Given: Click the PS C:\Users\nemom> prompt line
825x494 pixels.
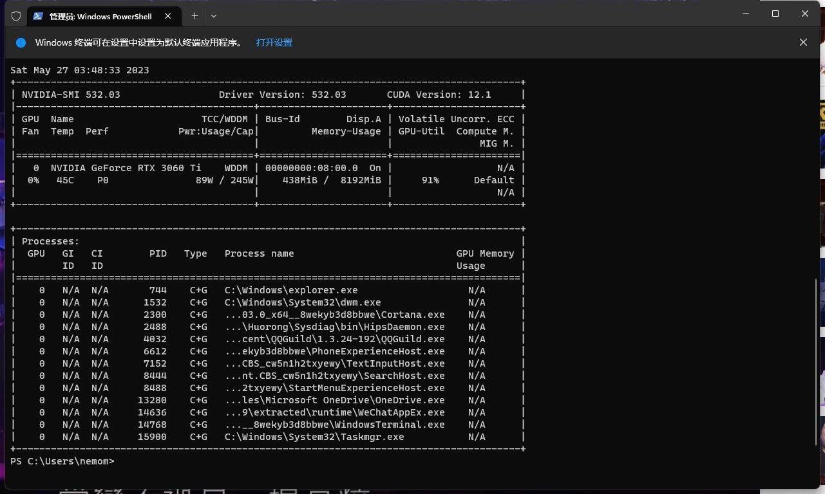Looking at the screenshot, I should [62, 461].
